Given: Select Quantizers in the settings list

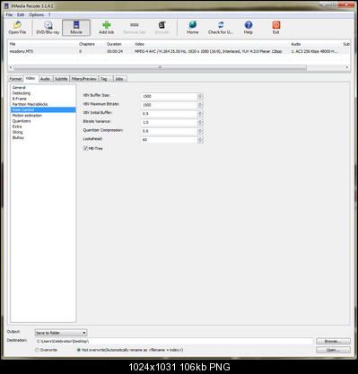Looking at the screenshot, I should pos(43,121).
